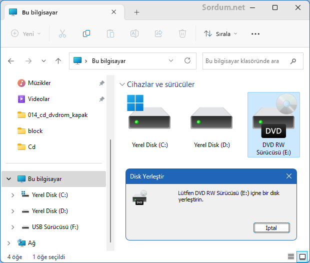Click the Rename icon in toolbar
Screen dimensions: 310x263
point(134,33)
